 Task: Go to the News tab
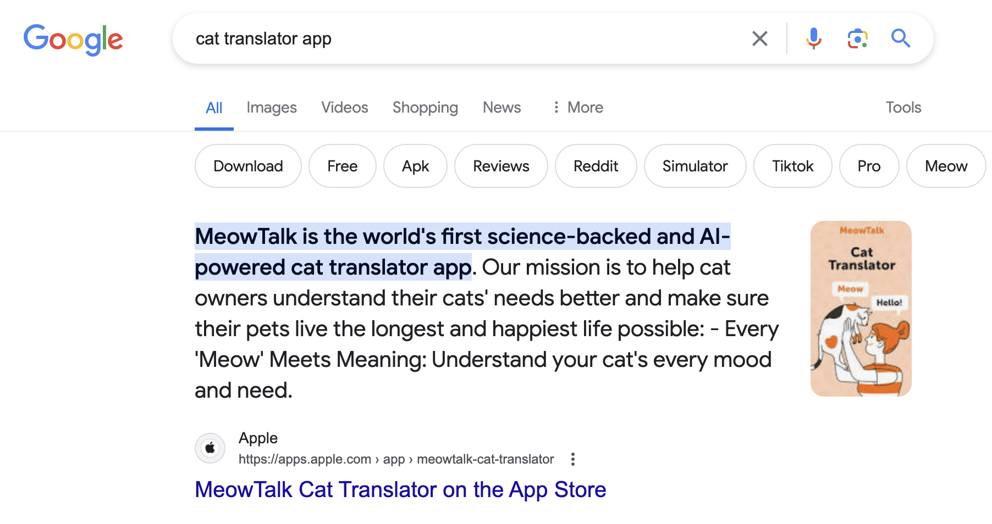501,107
